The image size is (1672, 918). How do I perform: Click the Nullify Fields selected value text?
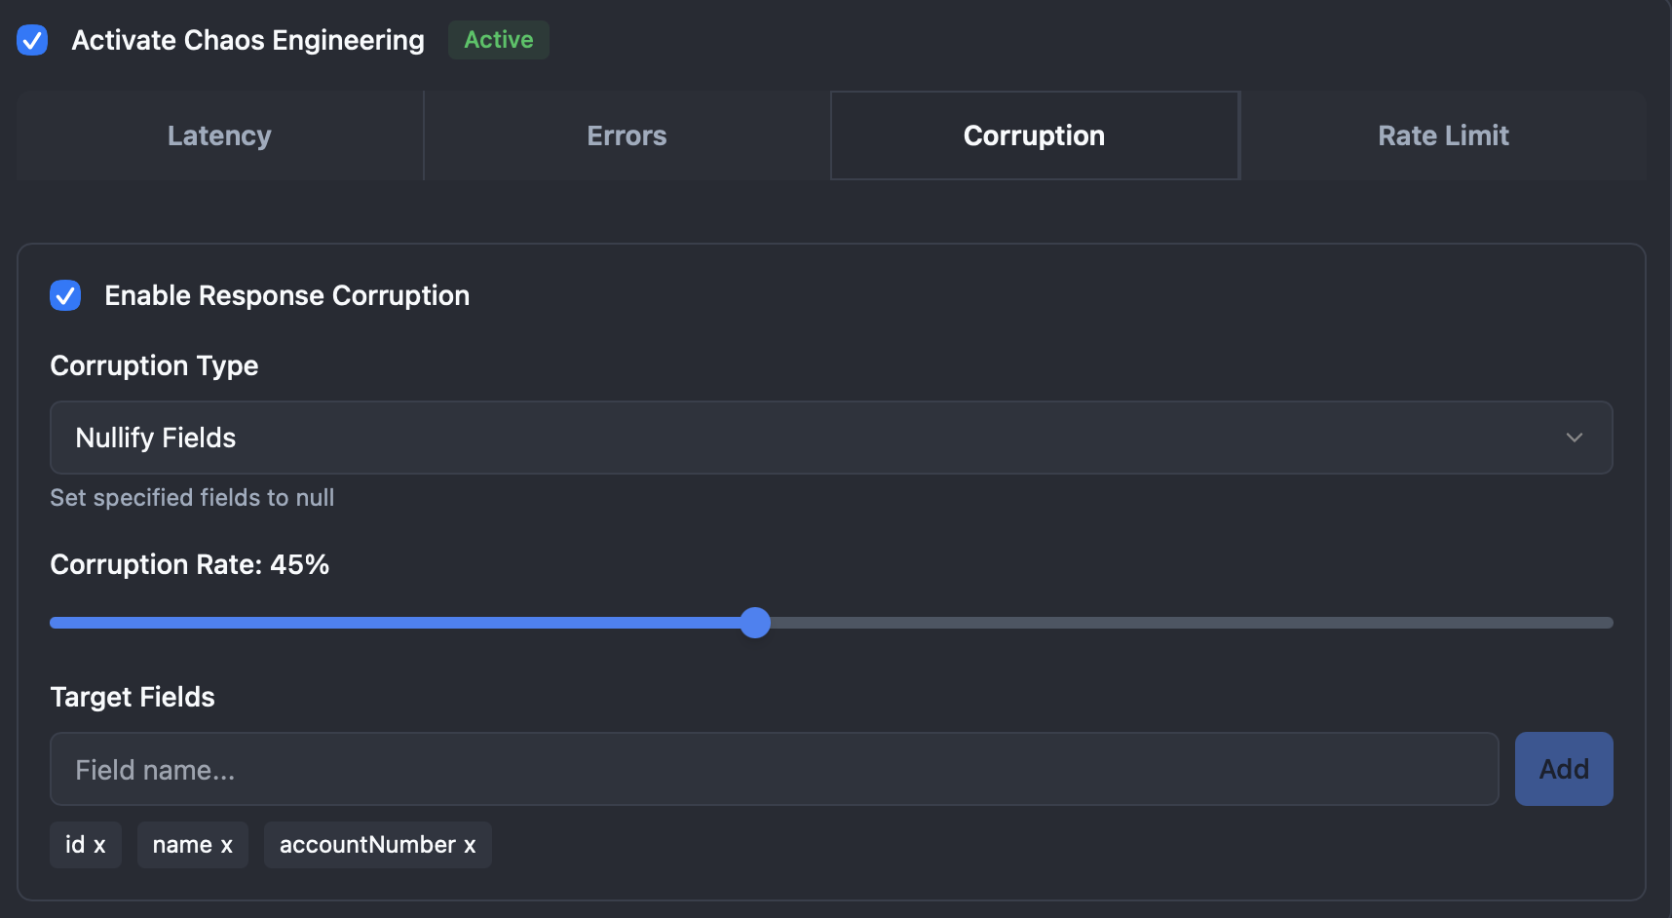point(155,438)
